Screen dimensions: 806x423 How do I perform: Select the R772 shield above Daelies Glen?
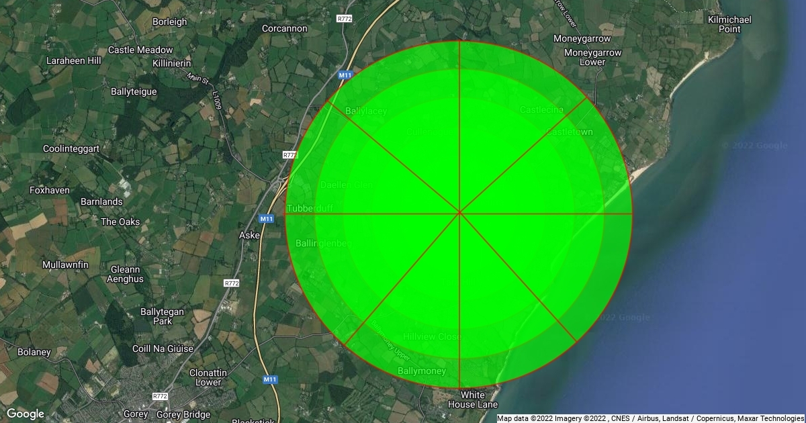[x=289, y=155]
